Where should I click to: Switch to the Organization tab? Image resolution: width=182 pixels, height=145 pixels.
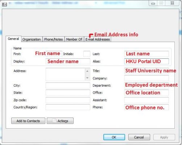tap(32, 39)
